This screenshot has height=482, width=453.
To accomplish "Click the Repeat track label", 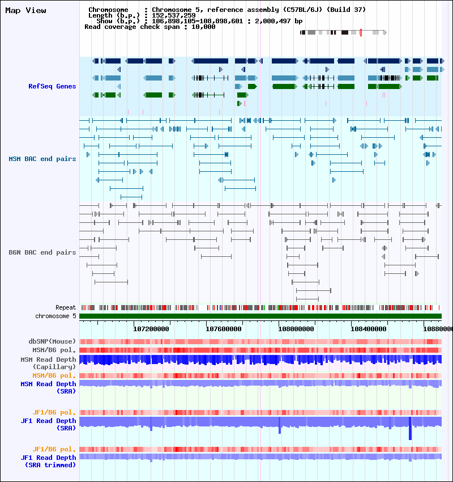I will click(66, 307).
